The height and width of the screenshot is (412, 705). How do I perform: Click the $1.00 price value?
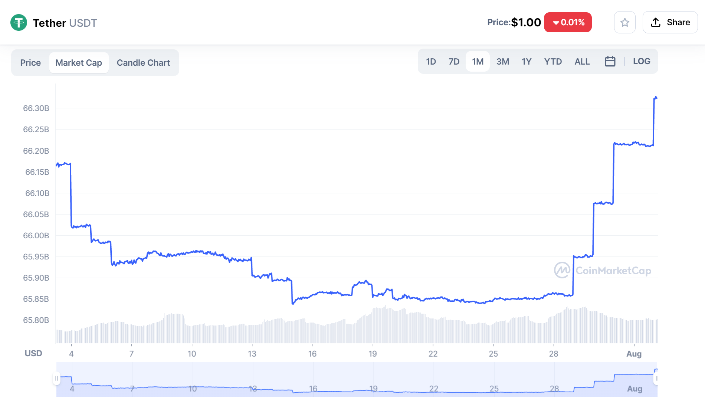526,23
